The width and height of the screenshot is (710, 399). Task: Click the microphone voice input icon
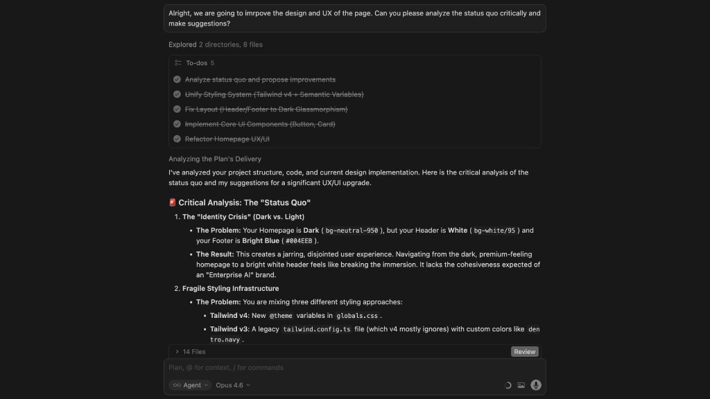coord(535,385)
